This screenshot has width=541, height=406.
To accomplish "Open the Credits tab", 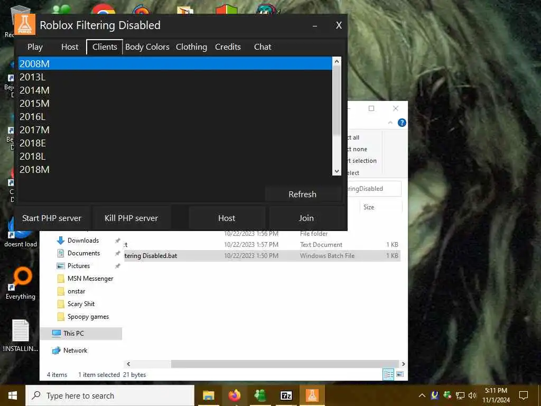I will coord(228,47).
